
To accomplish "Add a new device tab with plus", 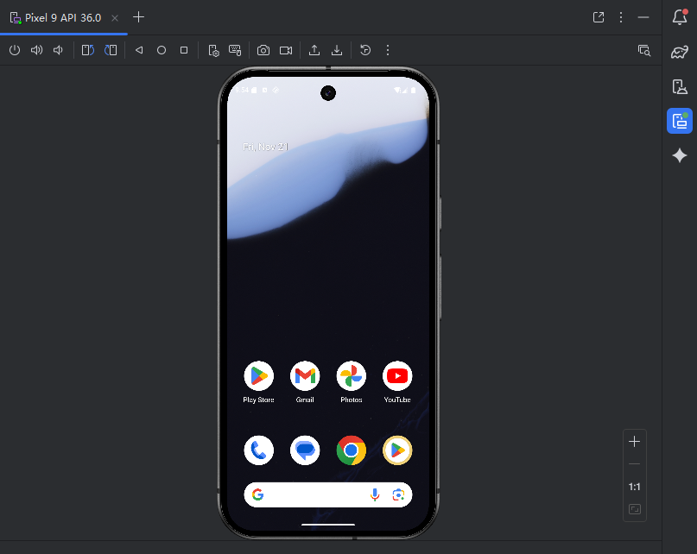I will (139, 17).
